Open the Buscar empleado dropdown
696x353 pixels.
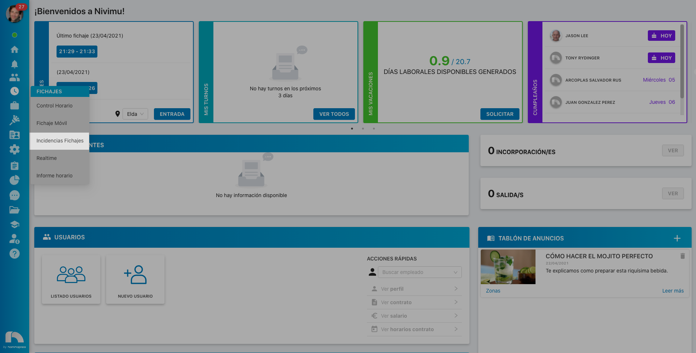pos(419,272)
